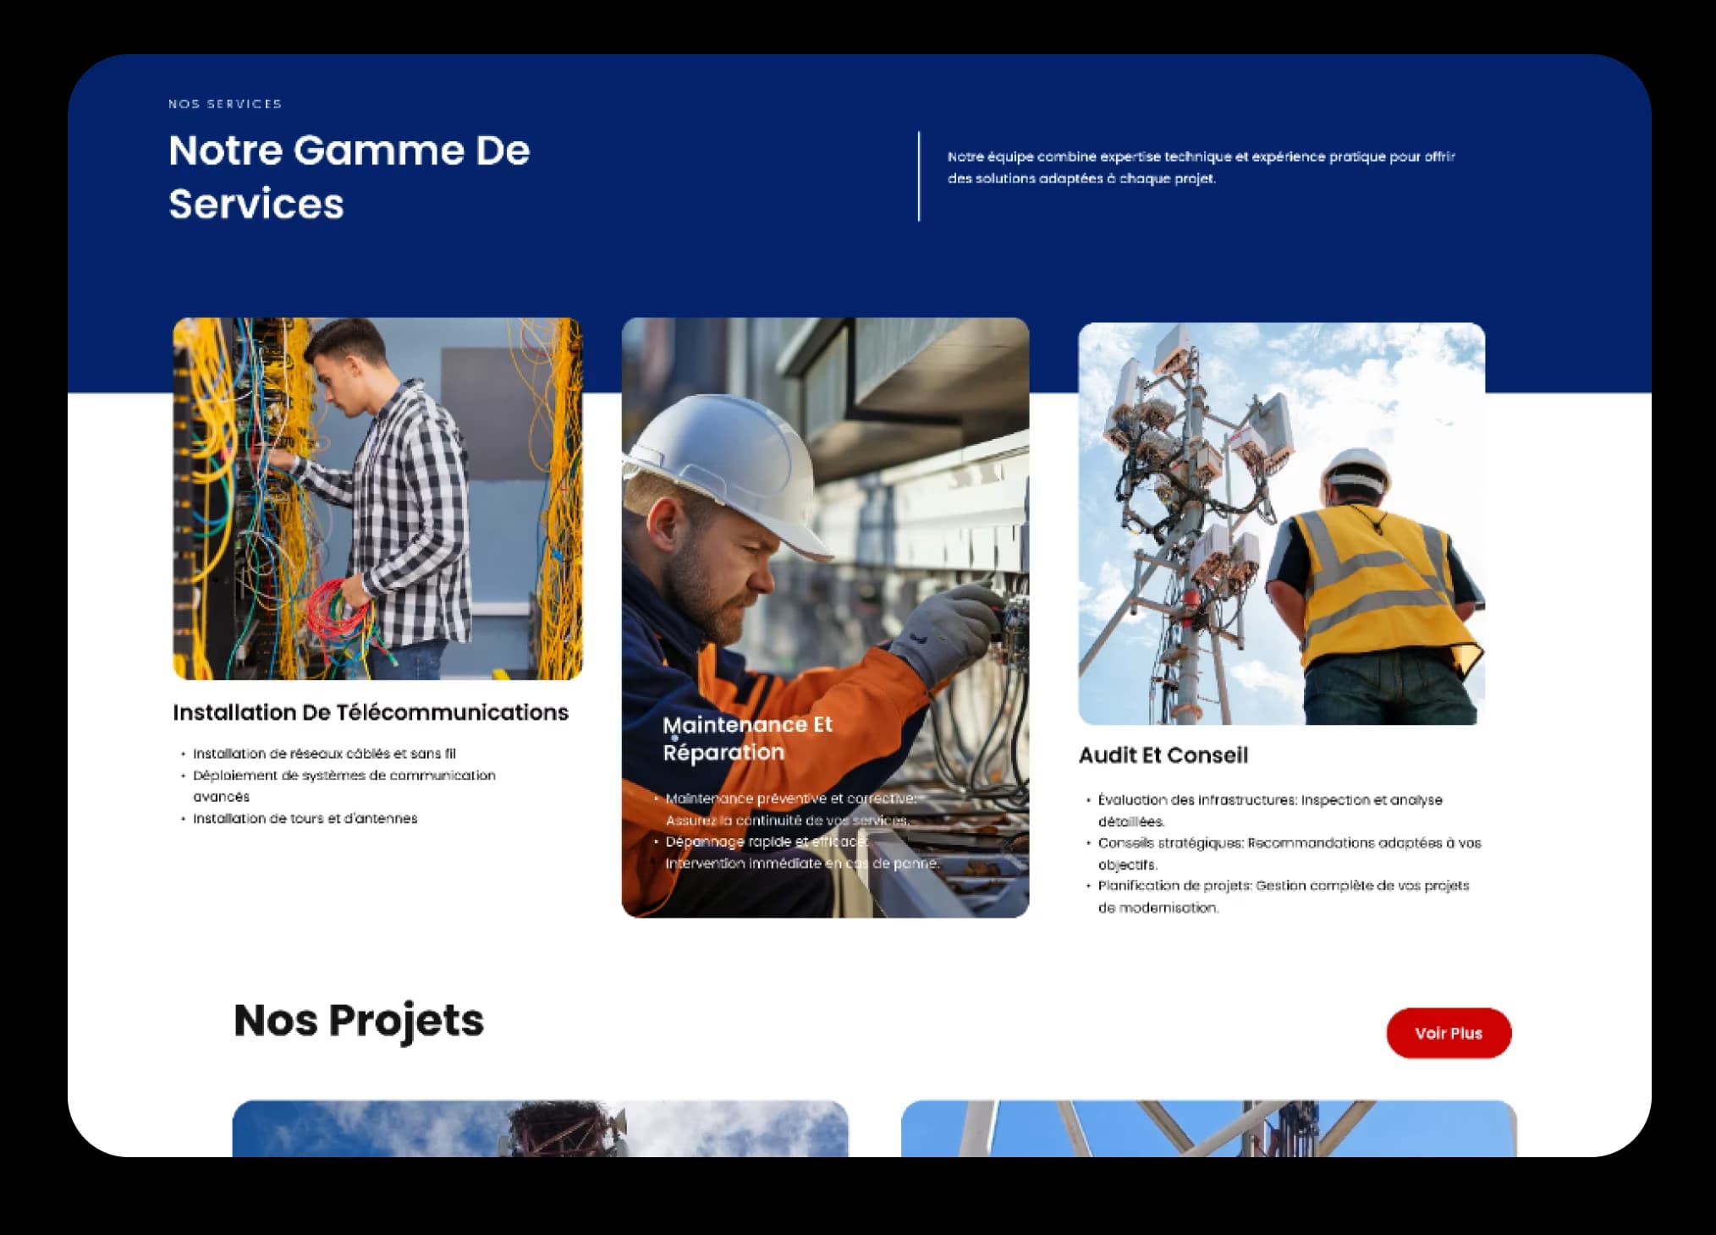Click the NOS SERVICES section label
This screenshot has width=1716, height=1235.
point(225,104)
